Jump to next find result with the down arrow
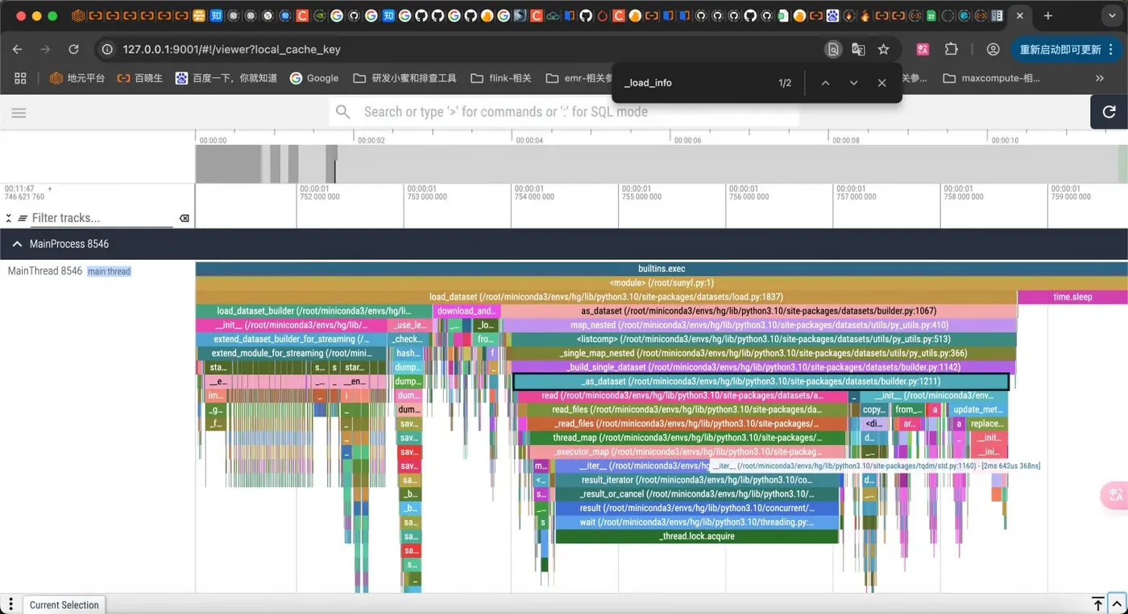Image resolution: width=1128 pixels, height=614 pixels. pyautogui.click(x=853, y=83)
